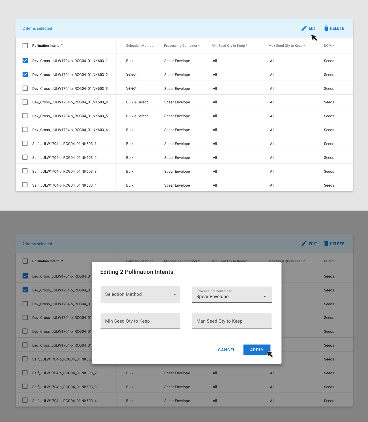Check Self NK603_2 row checkbox in upper table
This screenshot has width=368, height=422.
[x=25, y=157]
